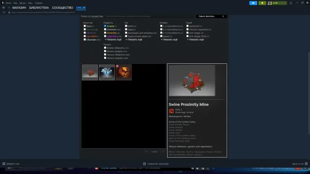310x174 pixels.
Task: Enable the Immortal rarity filter
Action: [x=105, y=33]
